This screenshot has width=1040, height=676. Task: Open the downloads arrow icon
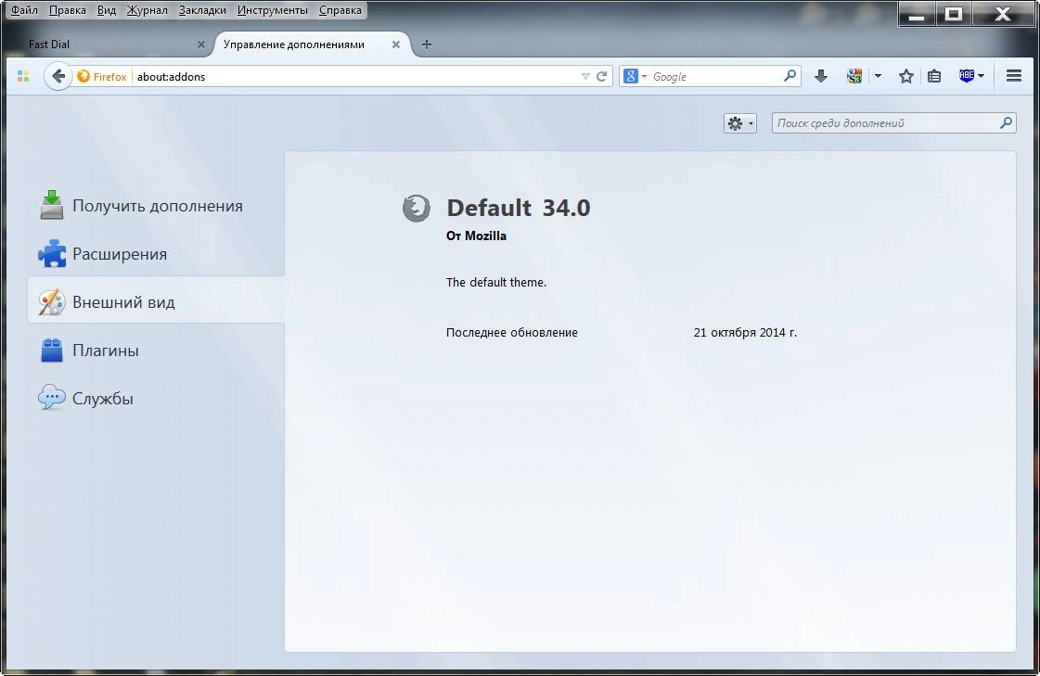820,76
